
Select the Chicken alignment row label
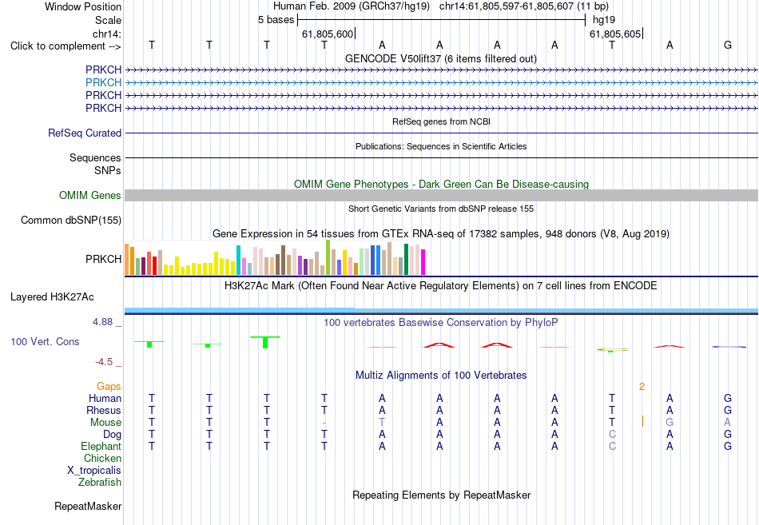(102, 458)
